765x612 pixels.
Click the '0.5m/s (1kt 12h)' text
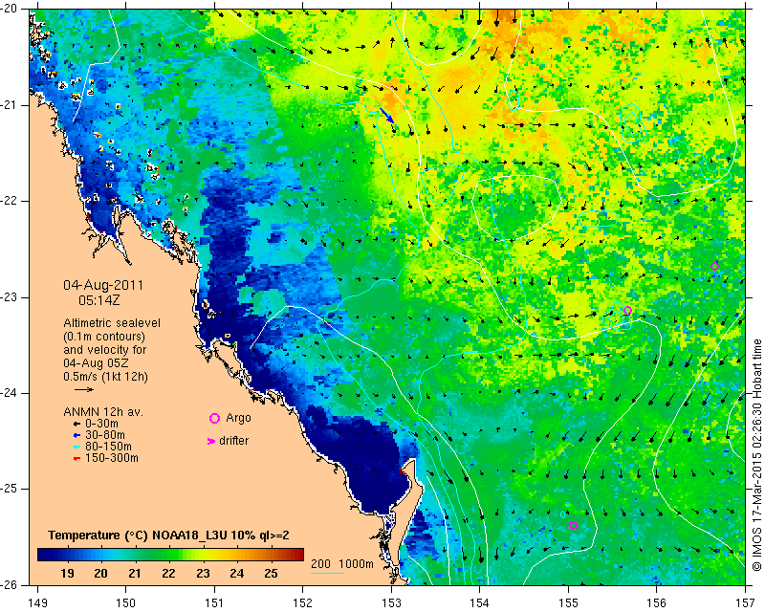105,377
